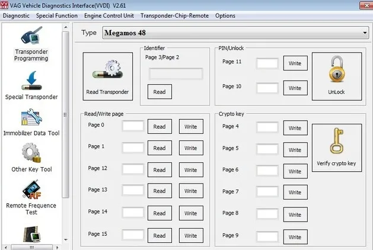Focus the Page 4 crypto key field
Image resolution: width=373 pixels, height=250 pixels.
(x=267, y=127)
